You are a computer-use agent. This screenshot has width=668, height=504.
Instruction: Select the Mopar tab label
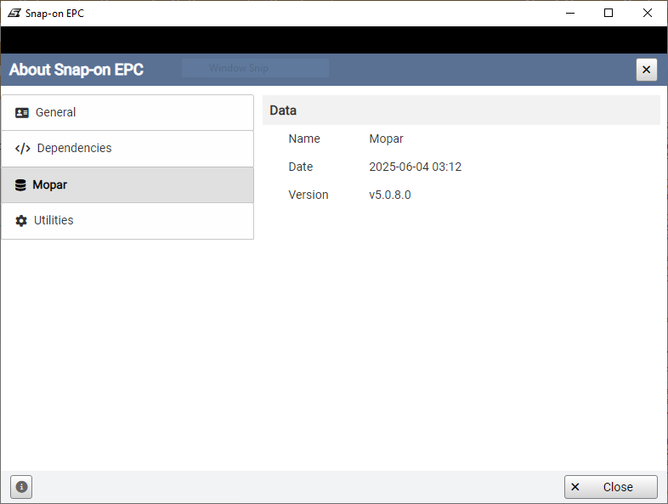tap(49, 184)
